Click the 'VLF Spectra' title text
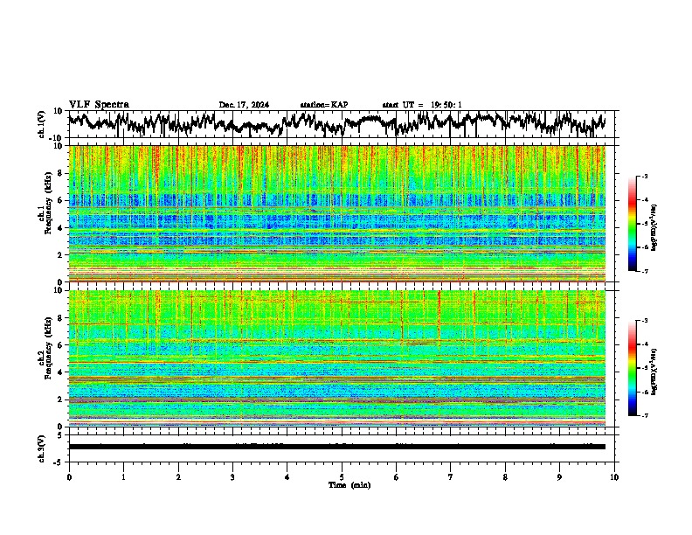 99,105
